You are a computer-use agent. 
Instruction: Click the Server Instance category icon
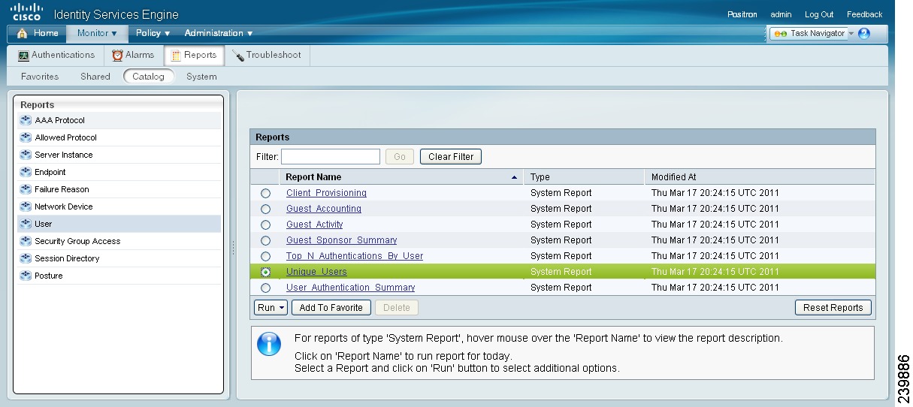[26, 155]
